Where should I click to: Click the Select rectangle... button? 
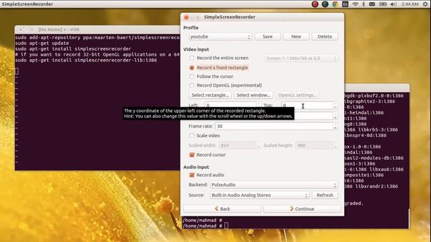(x=210, y=95)
